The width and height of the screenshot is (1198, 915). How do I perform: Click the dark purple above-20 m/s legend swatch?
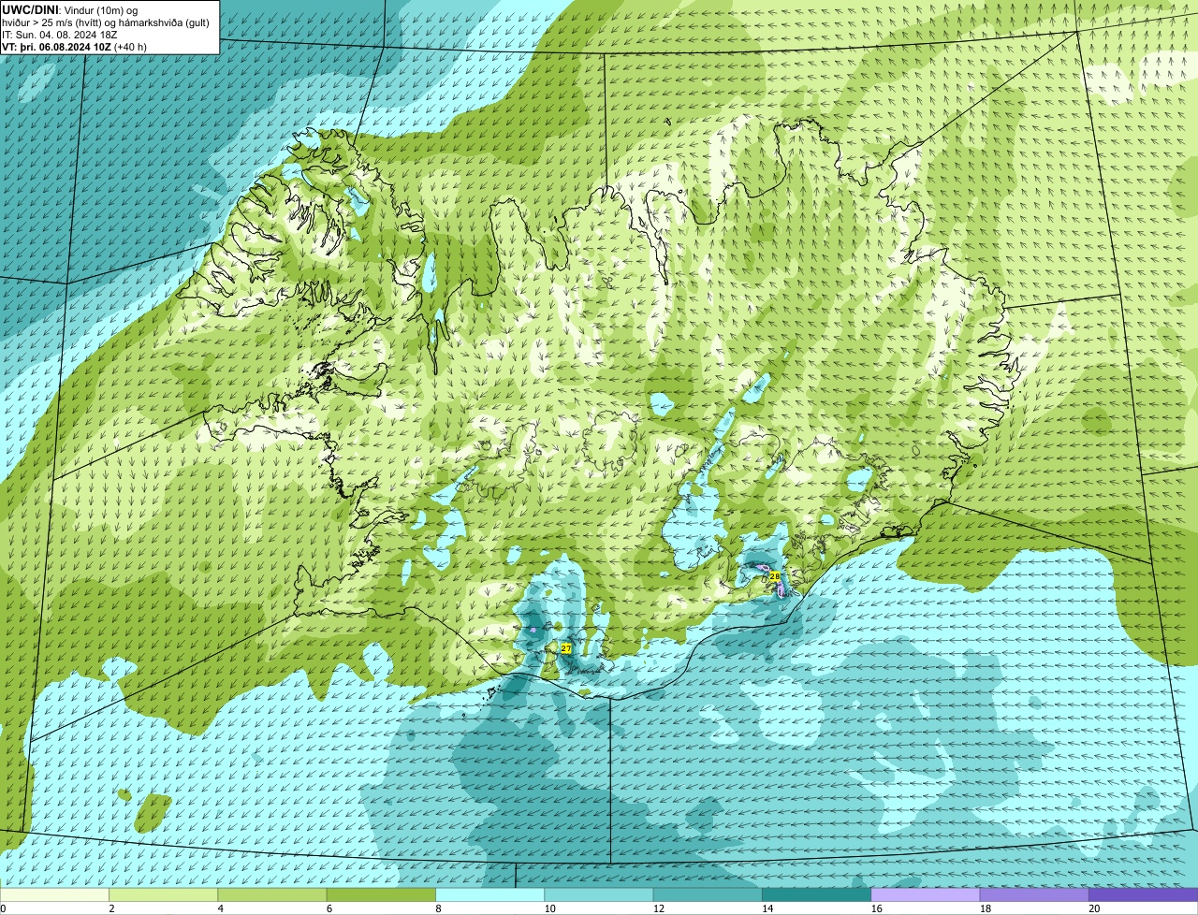point(1143,895)
